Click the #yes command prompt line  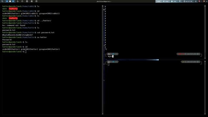coord(110,56)
